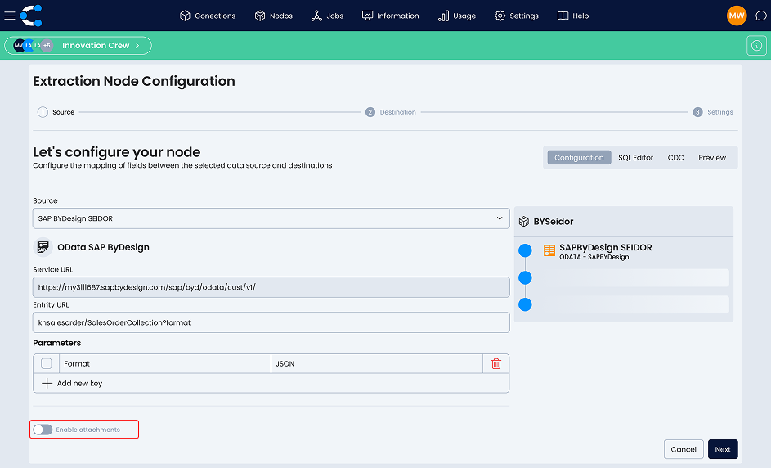The width and height of the screenshot is (771, 468).
Task: Check the Format parameter checkbox
Action: pyautogui.click(x=47, y=363)
